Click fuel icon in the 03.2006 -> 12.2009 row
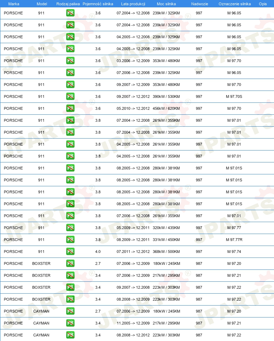 click(70, 61)
